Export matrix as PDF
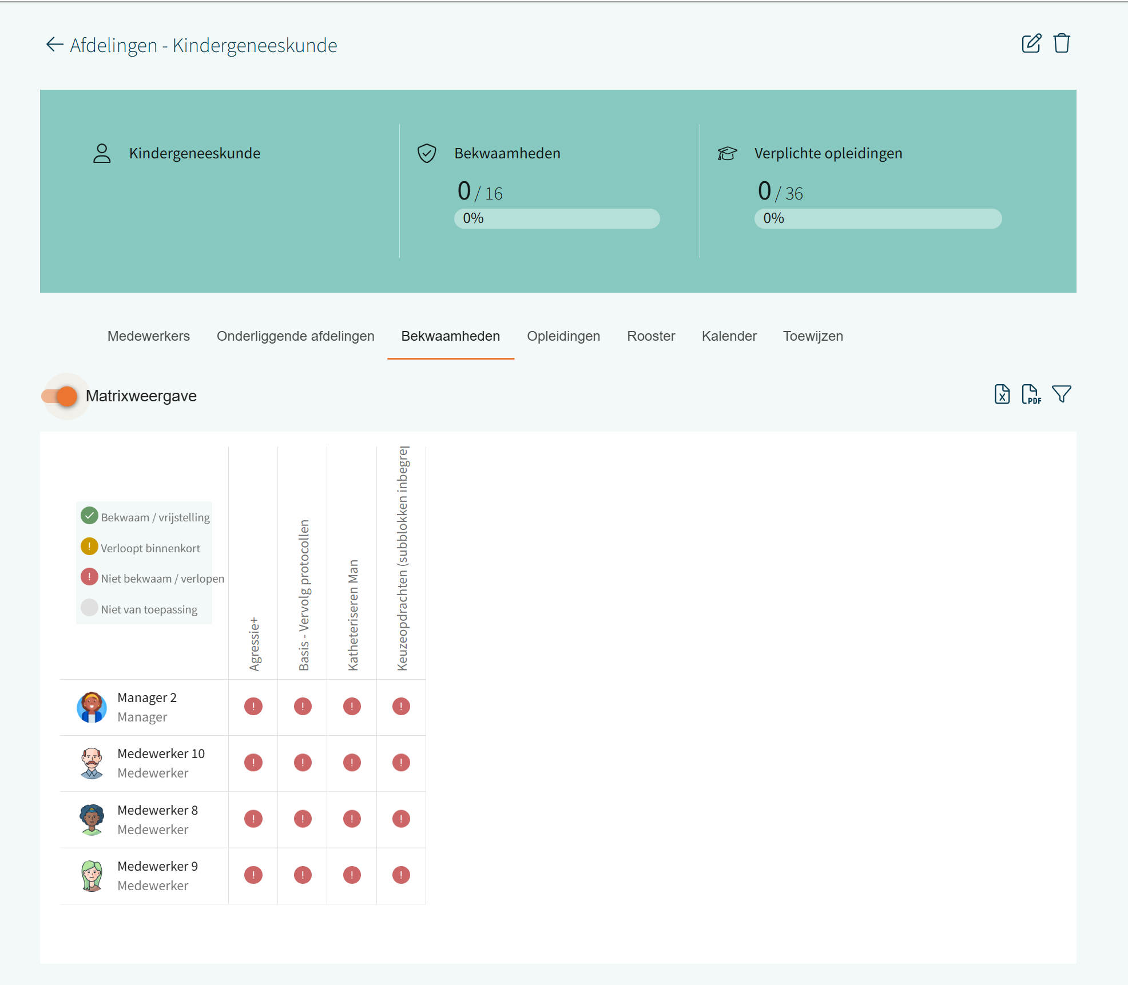Screen dimensions: 1128x985 (1031, 394)
